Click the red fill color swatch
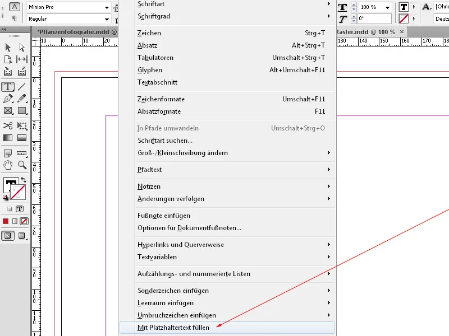The height and width of the screenshot is (336, 449). (5, 221)
